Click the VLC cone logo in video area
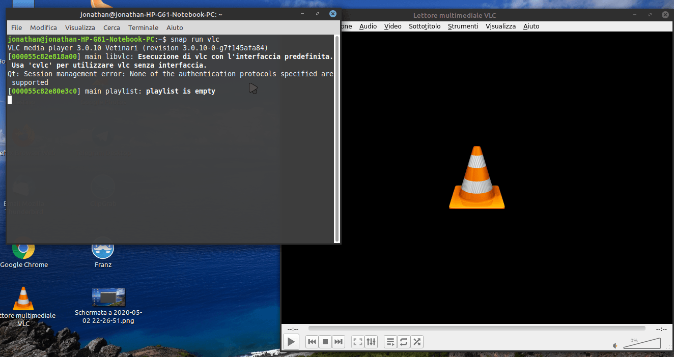 (476, 177)
